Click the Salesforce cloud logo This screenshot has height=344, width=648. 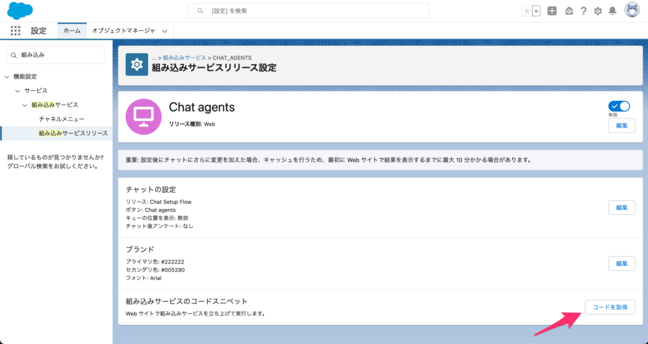point(20,11)
